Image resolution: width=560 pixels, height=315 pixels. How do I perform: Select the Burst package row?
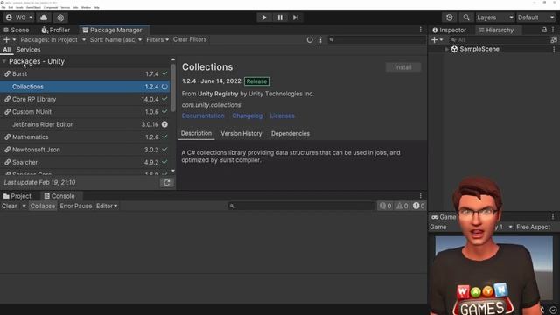pyautogui.click(x=85, y=73)
